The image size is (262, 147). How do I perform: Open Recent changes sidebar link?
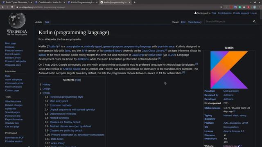pos(14,87)
